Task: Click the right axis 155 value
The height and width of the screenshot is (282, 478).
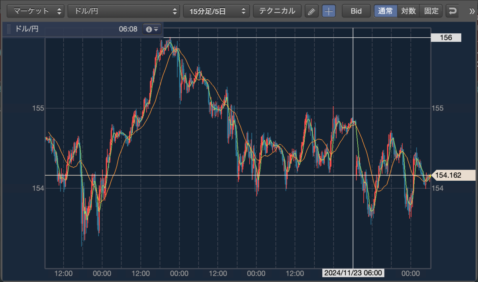Action: click(x=438, y=108)
